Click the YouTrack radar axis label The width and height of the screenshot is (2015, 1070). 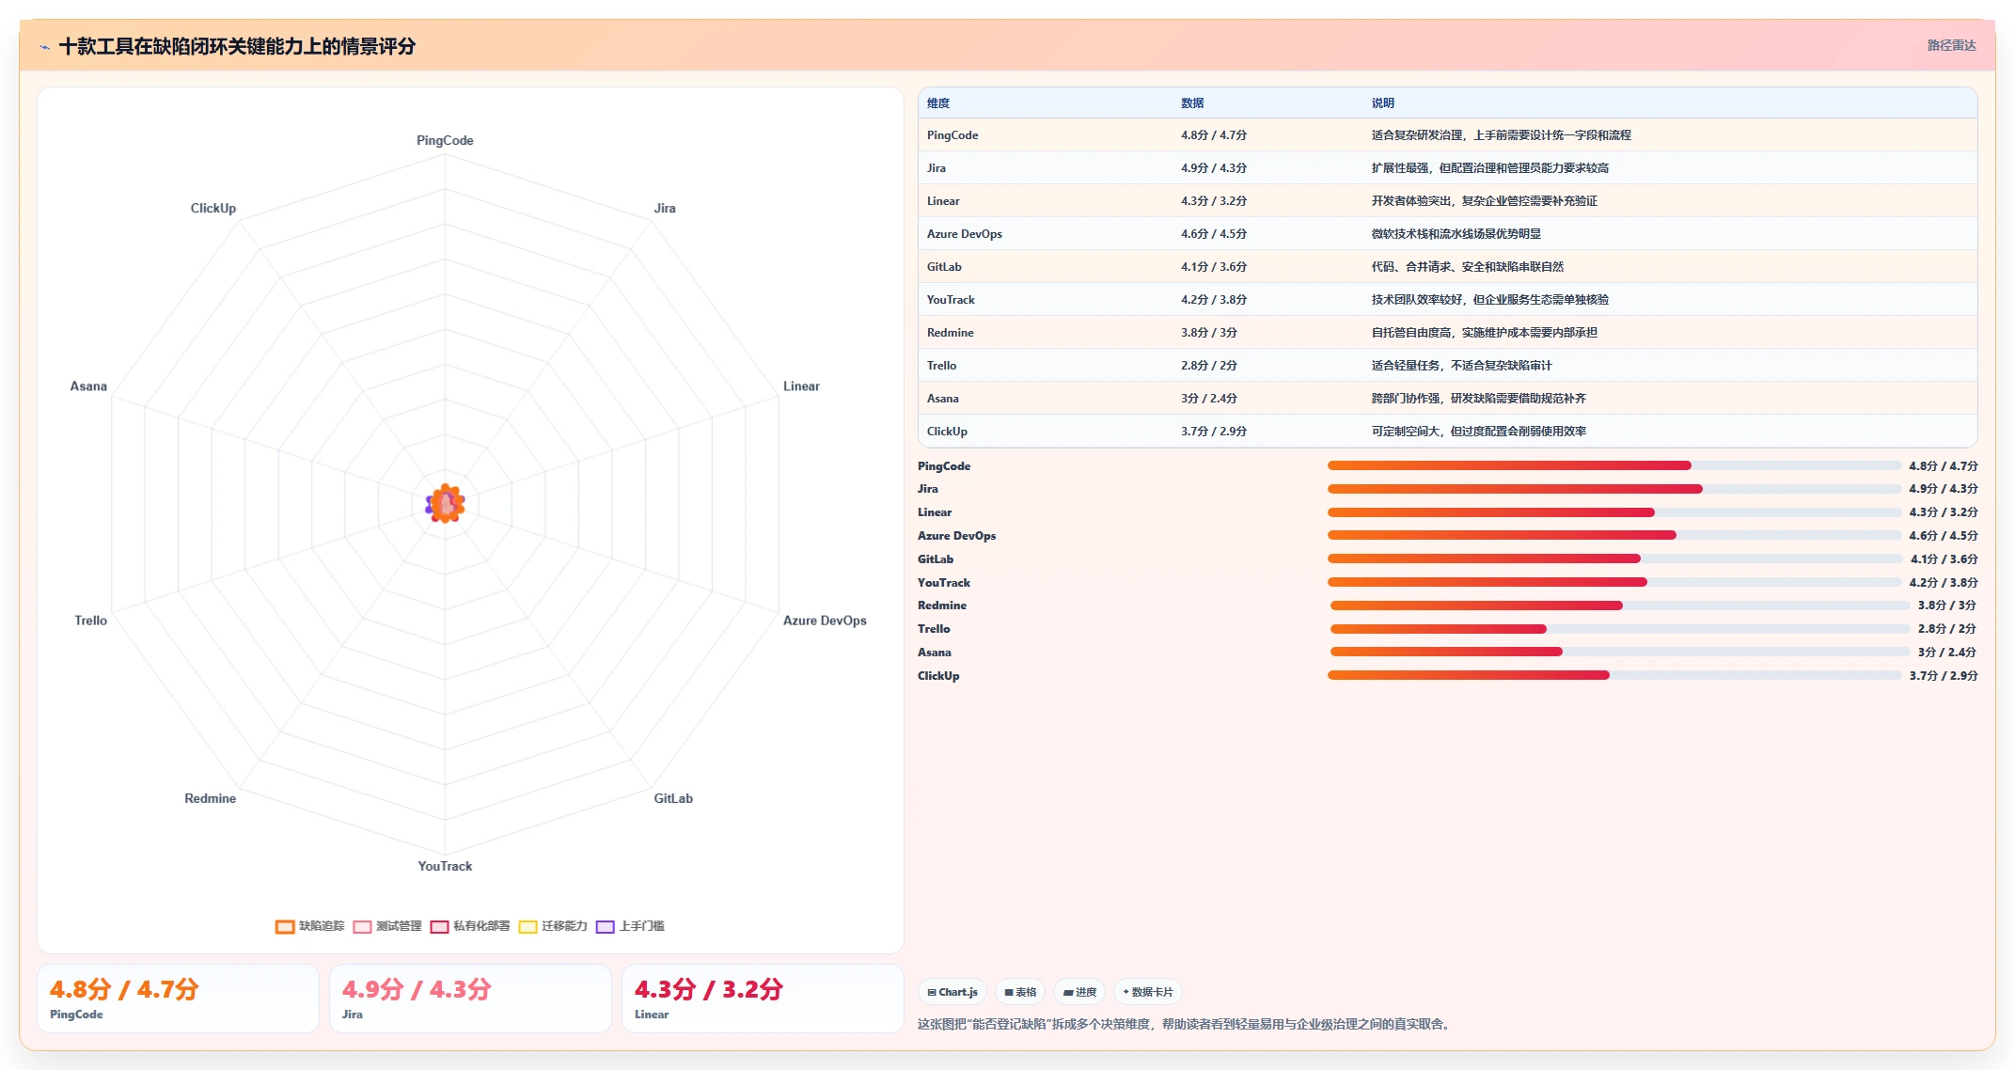445,866
